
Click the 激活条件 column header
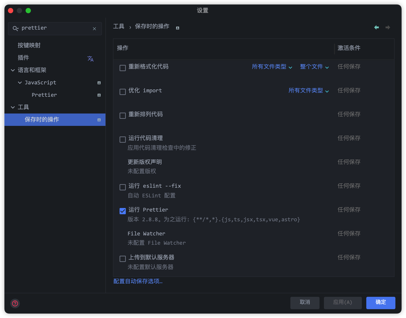tap(349, 48)
